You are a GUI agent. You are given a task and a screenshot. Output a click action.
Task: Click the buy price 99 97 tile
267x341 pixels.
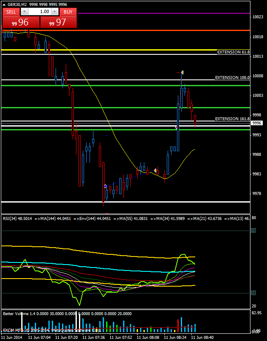pos(59,23)
